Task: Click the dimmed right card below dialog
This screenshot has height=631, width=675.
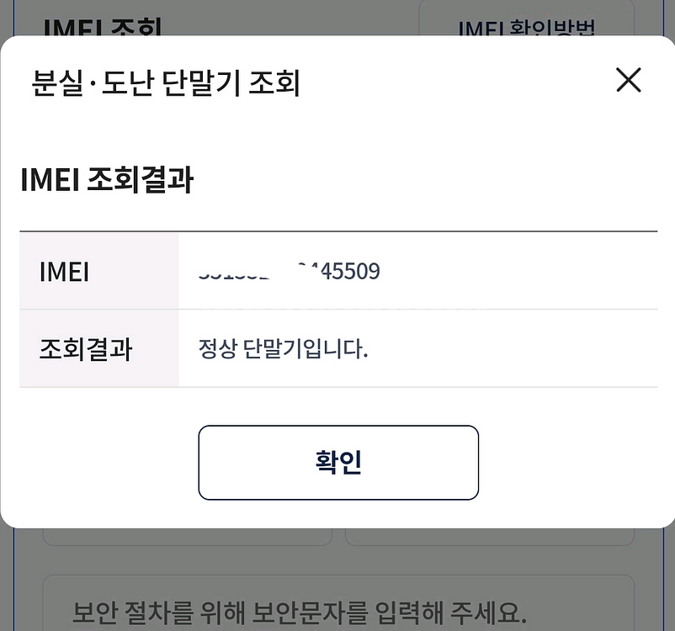Action: click(x=490, y=537)
